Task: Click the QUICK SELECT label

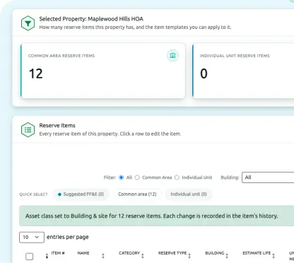Action: point(33,194)
